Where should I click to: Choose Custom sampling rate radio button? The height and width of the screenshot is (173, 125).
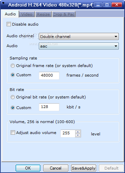pos(13,75)
